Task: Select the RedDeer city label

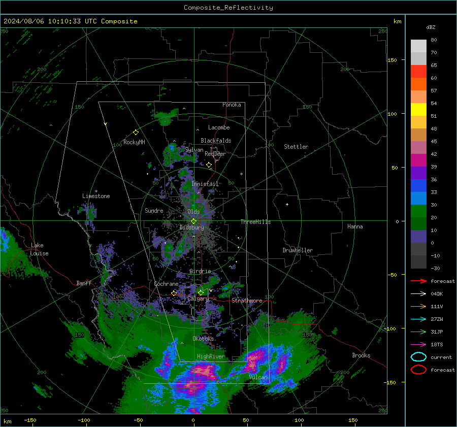Action: pyautogui.click(x=215, y=154)
